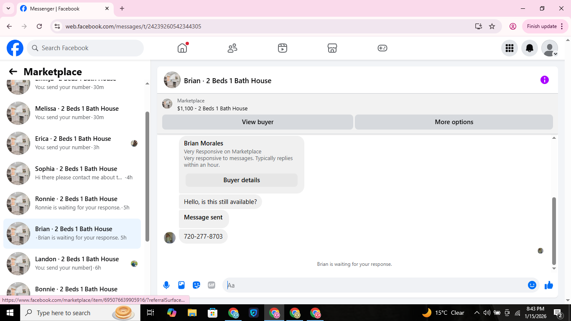Viewport: 571px width, 321px height.
Task: Open the Sophia · 2 Beds 1 Bath House chat
Action: click(x=72, y=173)
